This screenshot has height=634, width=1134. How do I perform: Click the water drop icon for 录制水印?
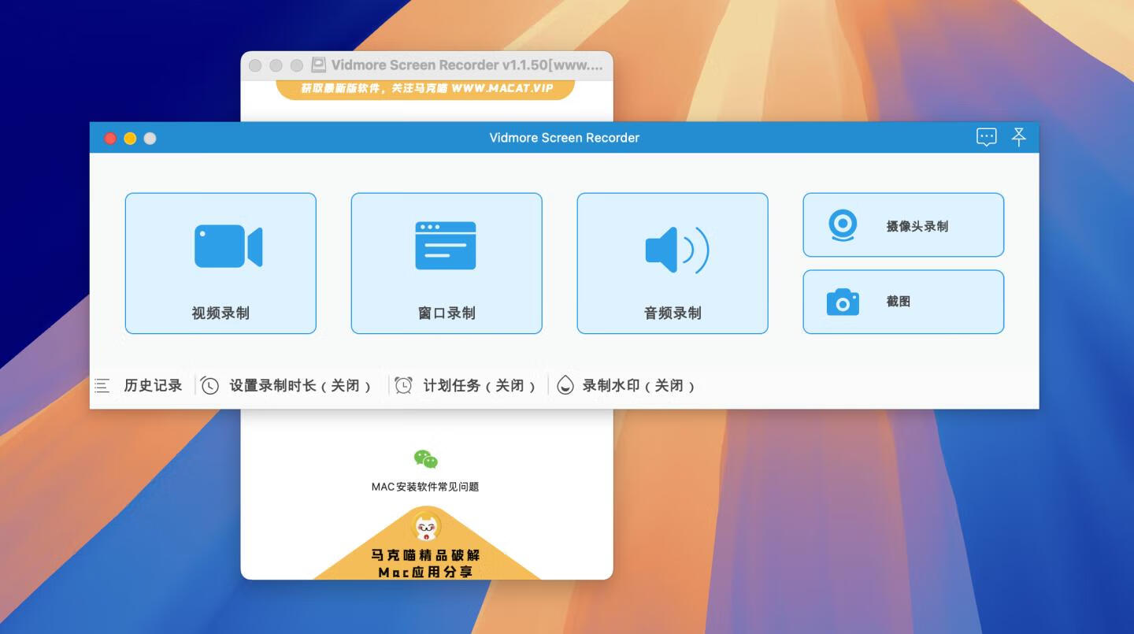tap(565, 385)
